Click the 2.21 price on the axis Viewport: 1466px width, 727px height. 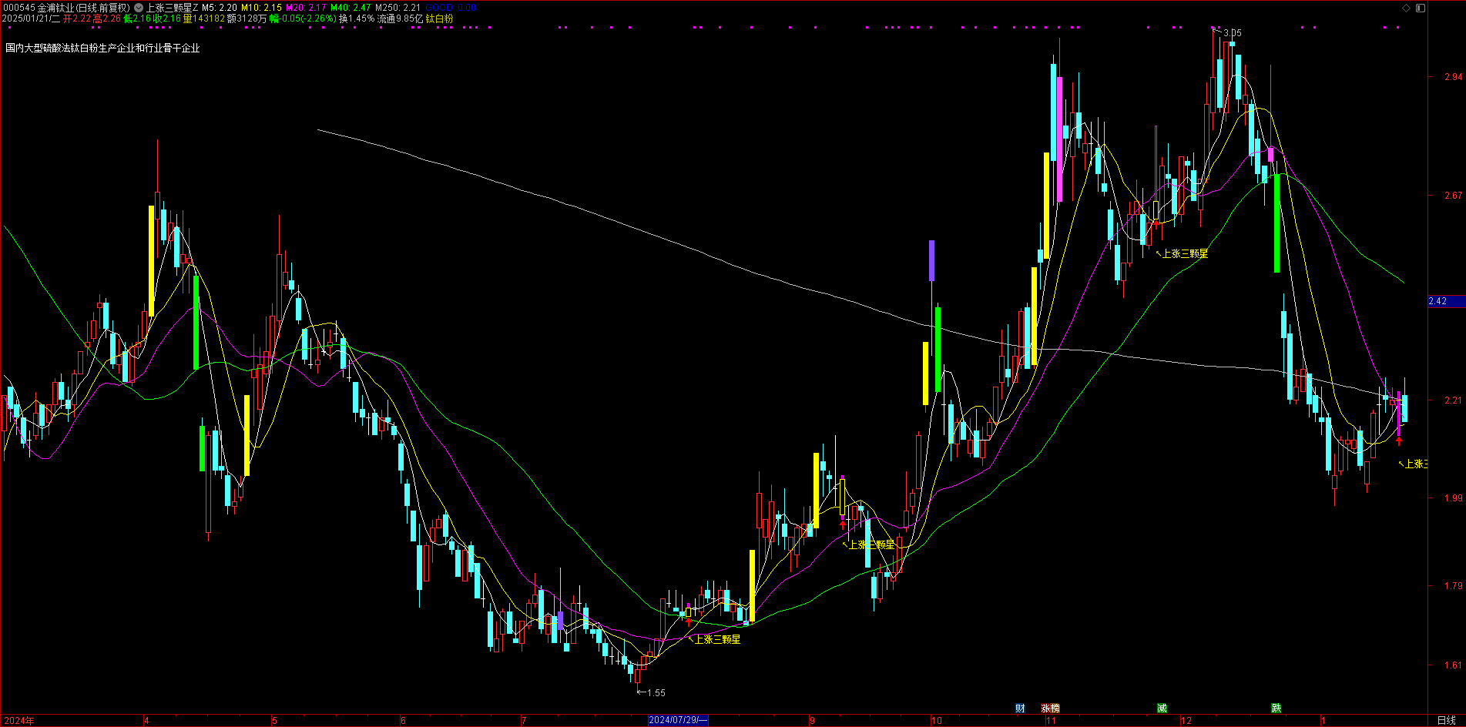[x=1453, y=400]
